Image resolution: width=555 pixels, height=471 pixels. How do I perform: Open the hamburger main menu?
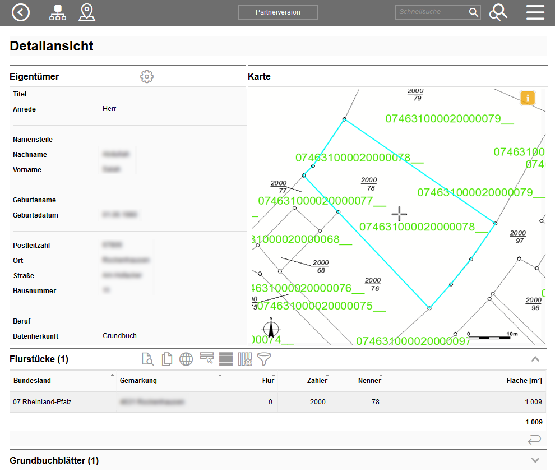click(535, 12)
